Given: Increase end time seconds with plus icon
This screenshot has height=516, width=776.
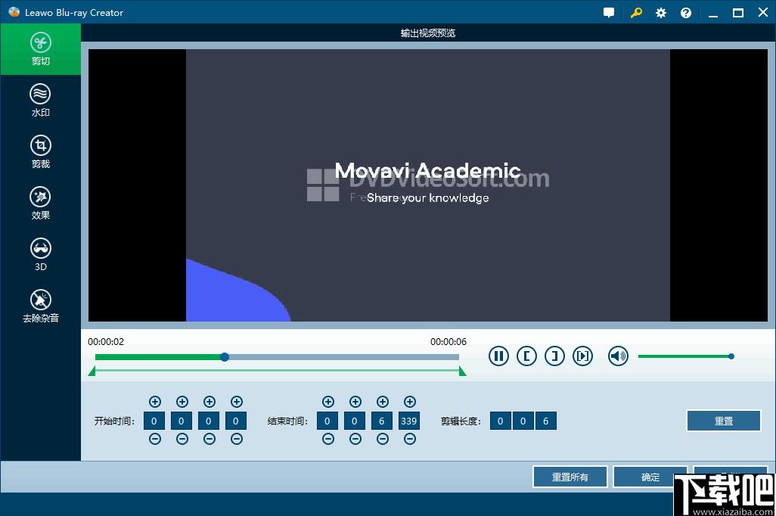Looking at the screenshot, I should [383, 402].
